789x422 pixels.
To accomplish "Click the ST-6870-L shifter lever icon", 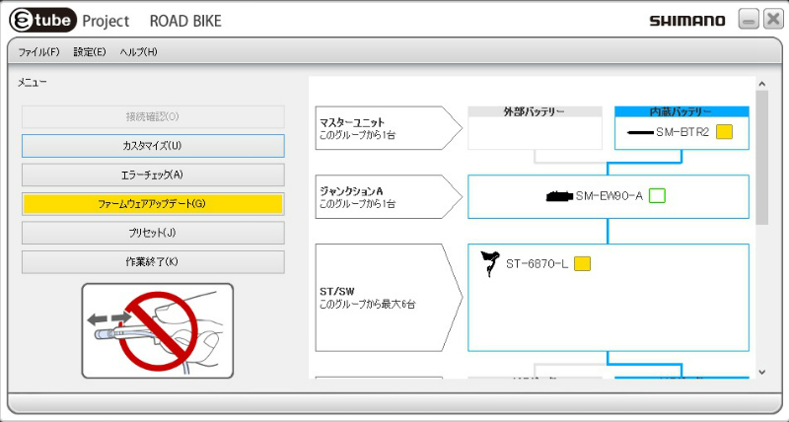I will (490, 263).
